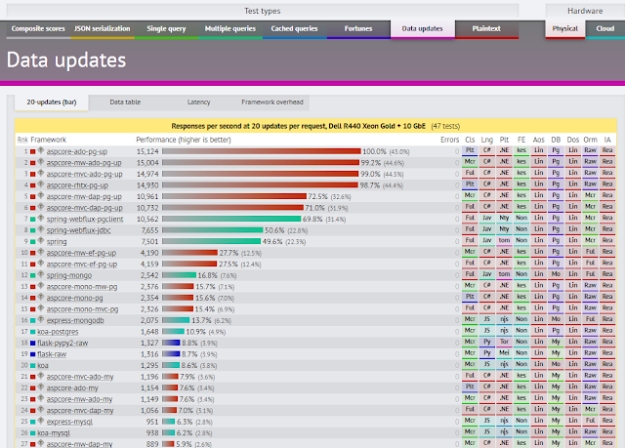The image size is (625, 448).
Task: Click the icon beside aspcore-rhtx-pg-up
Action: 41,184
